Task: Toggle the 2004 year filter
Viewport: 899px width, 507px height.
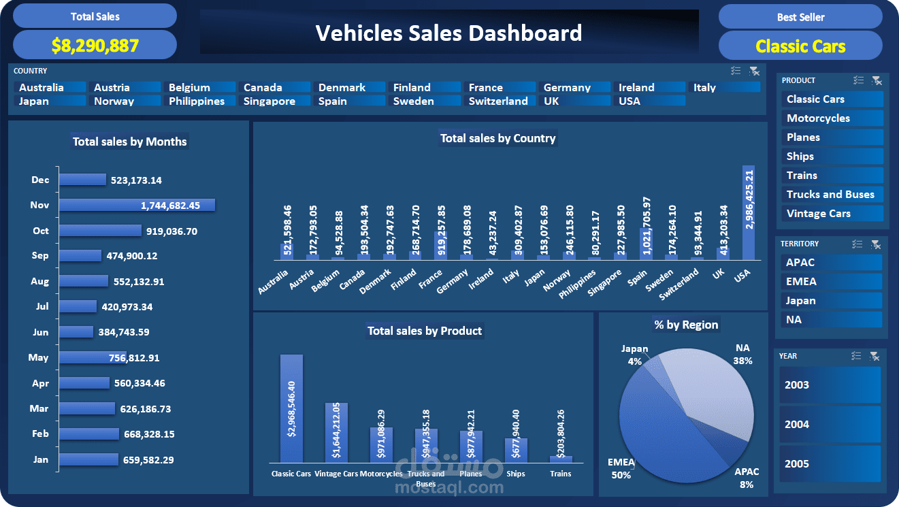Action: point(830,424)
